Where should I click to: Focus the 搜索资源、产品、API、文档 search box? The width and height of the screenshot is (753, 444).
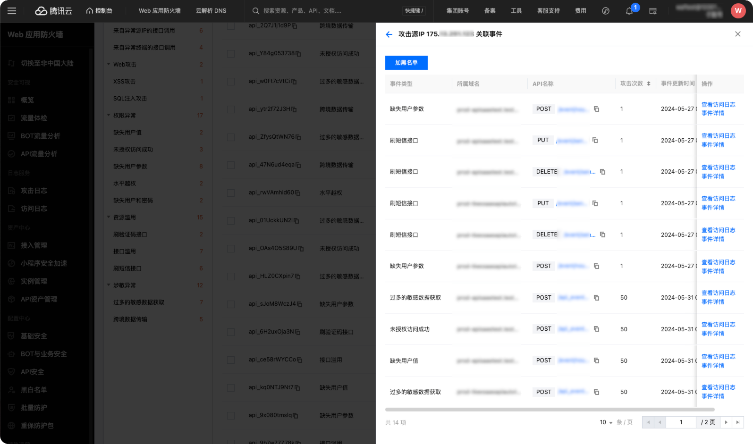tap(302, 11)
